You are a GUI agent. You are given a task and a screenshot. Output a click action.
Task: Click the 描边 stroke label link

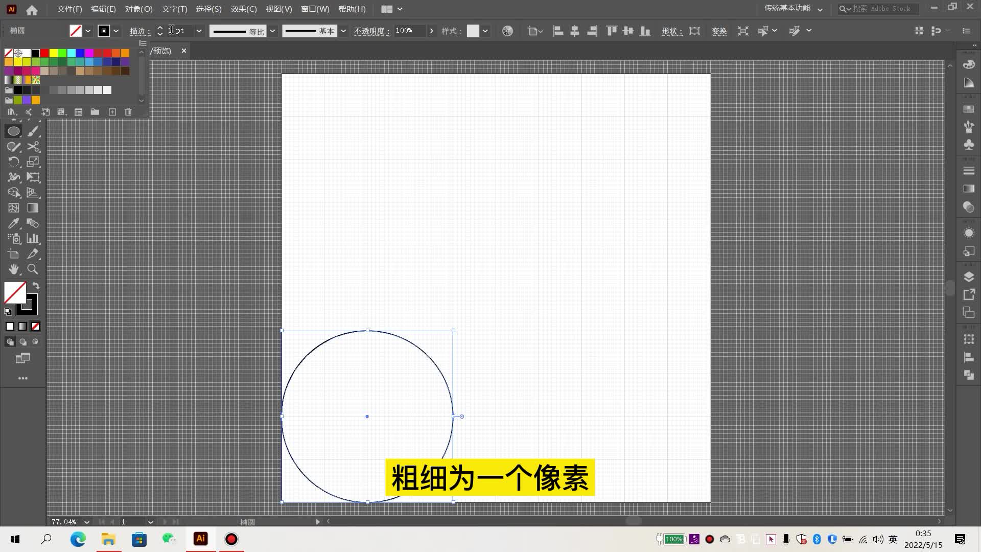[138, 31]
